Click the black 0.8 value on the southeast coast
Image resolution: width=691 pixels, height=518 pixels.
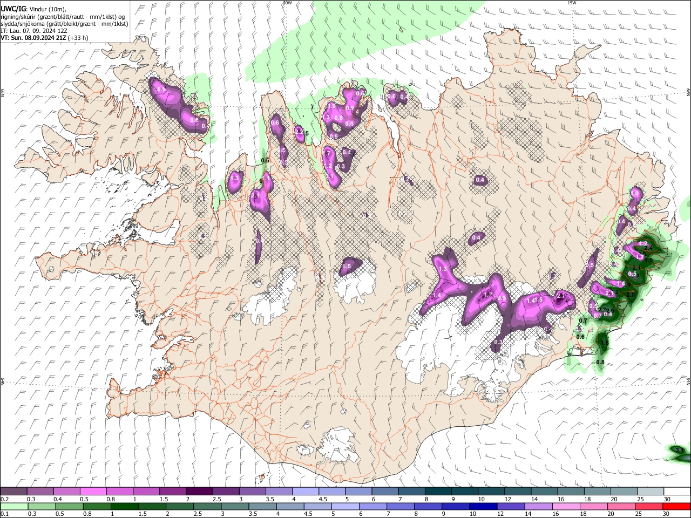(600, 363)
